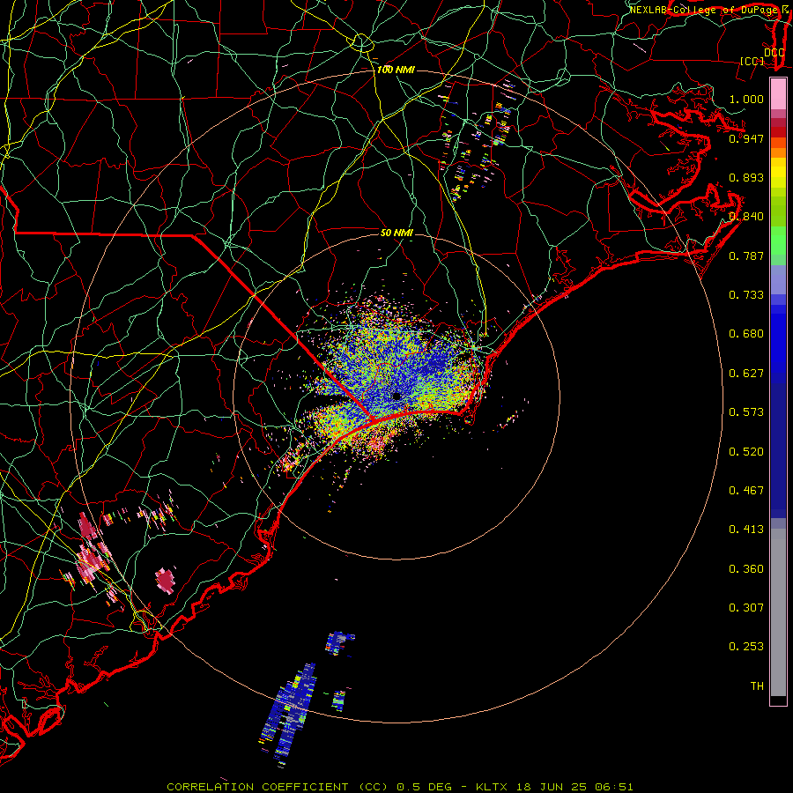Click the Correlation Coefficient caption at the bottom
793x793 pixels.
[x=400, y=787]
